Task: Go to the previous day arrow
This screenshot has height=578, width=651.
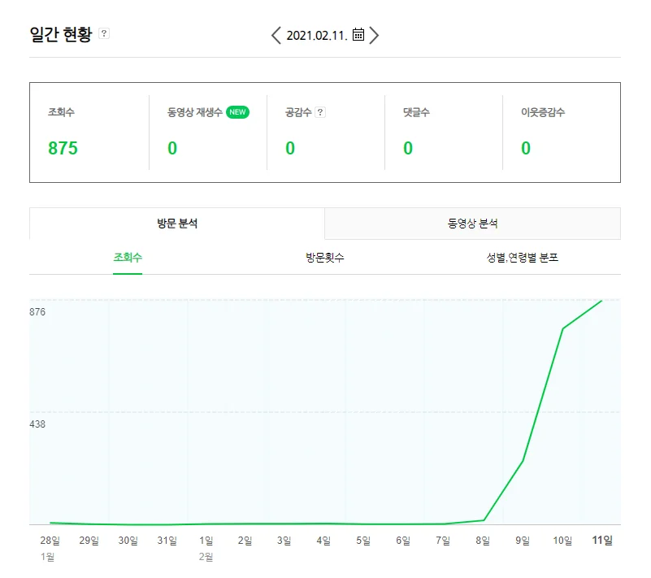Action: pos(276,35)
